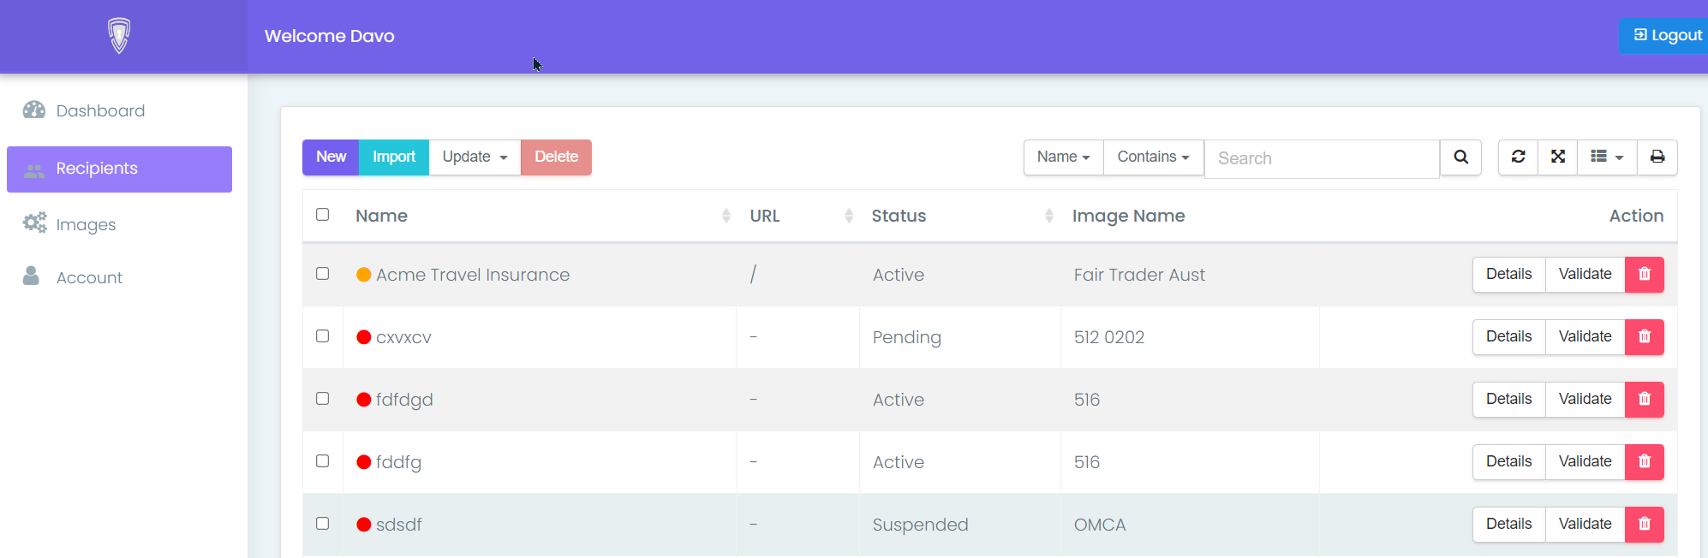Open Details for Acme Travel Insurance
Screen dimensions: 1708x558
pos(1509,275)
